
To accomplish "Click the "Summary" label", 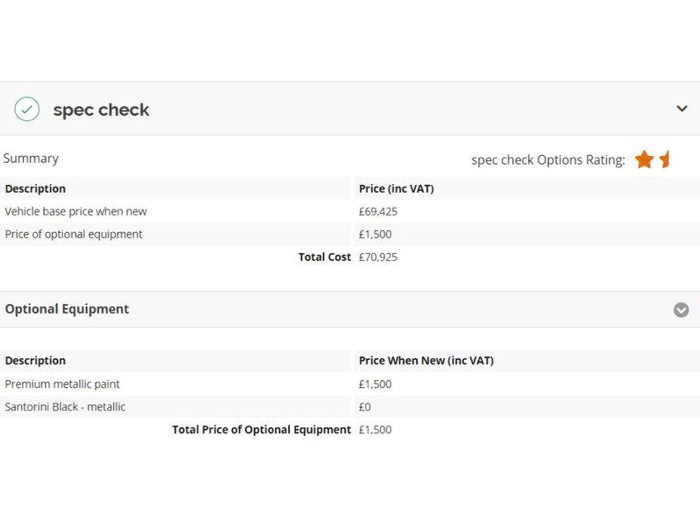I will pos(31,158).
